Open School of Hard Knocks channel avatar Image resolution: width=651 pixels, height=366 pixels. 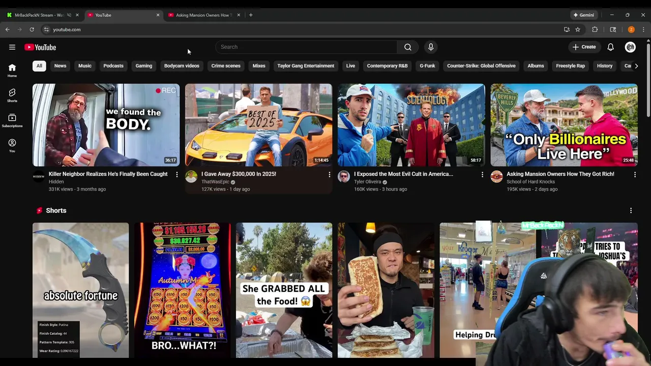(x=496, y=176)
